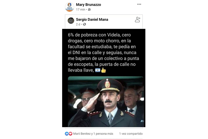Click the red heart Love reaction icon
Viewport: 208px width, 139px height.
pyautogui.click(x=71, y=133)
